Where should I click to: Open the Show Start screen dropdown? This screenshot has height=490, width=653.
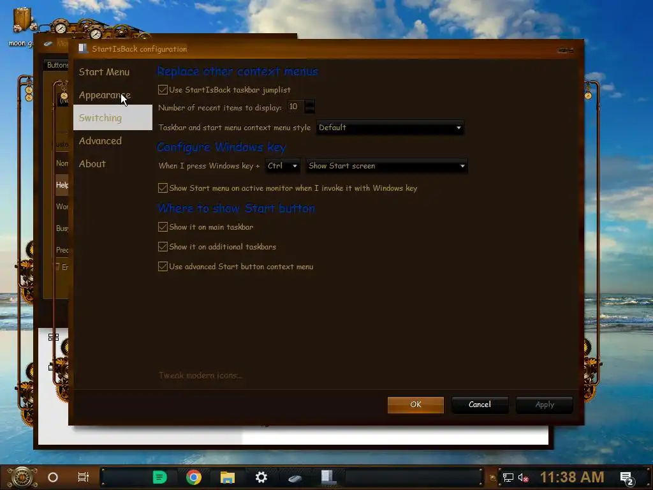tap(386, 166)
